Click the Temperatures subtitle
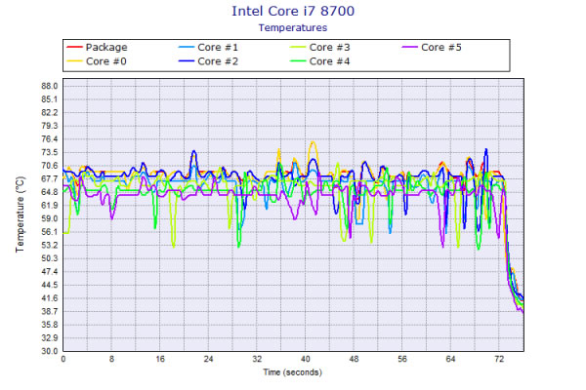Viewport: 586px width, 390px height. (x=293, y=27)
